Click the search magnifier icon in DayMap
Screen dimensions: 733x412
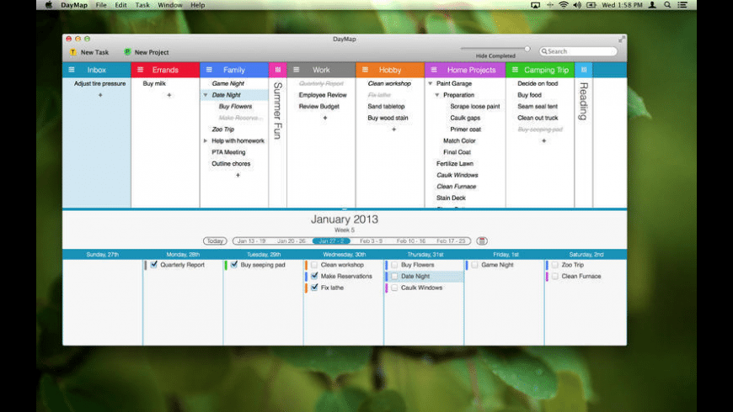pos(544,51)
